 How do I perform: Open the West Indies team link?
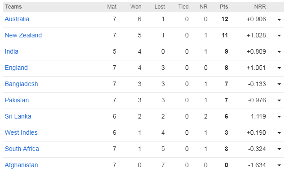pyautogui.click(x=21, y=132)
